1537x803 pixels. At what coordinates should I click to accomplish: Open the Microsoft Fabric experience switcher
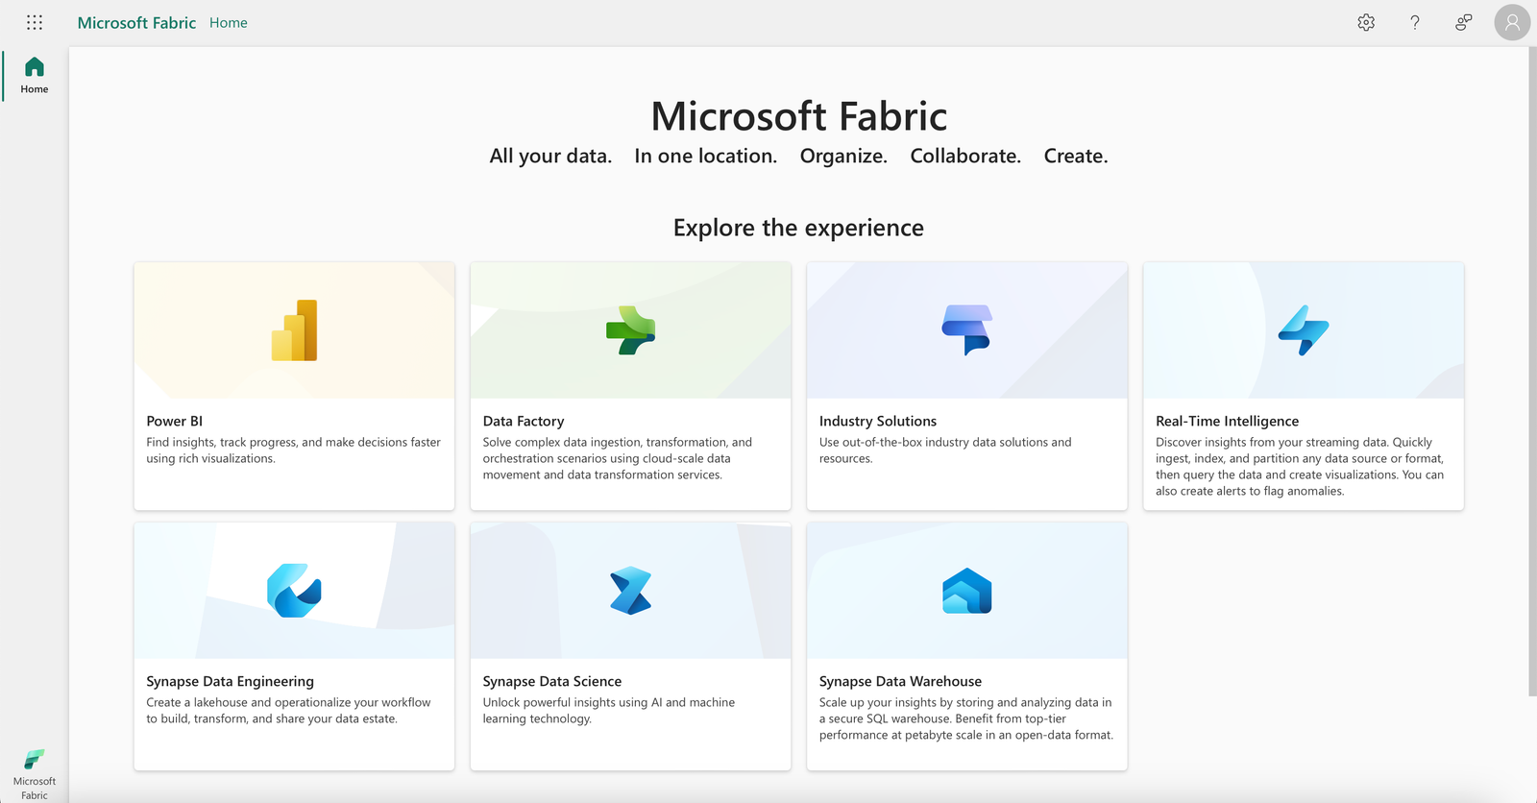(x=35, y=774)
